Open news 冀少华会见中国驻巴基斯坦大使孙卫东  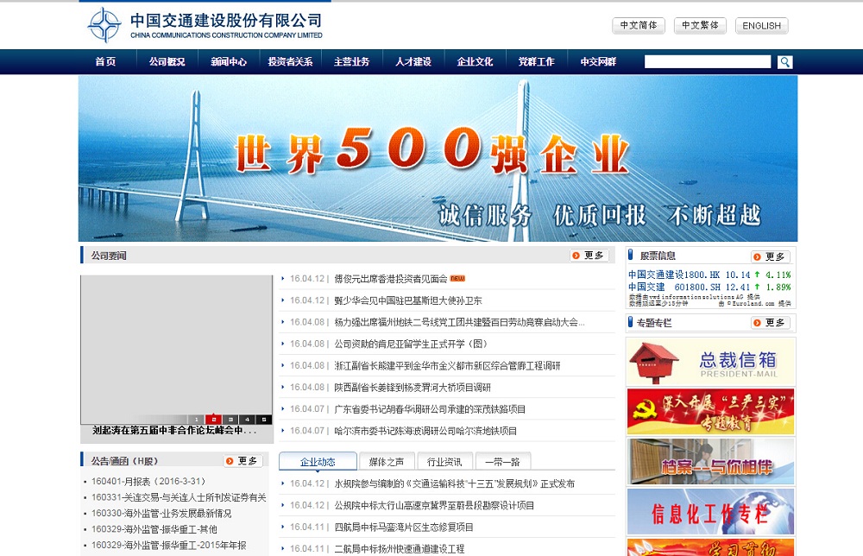tap(408, 300)
